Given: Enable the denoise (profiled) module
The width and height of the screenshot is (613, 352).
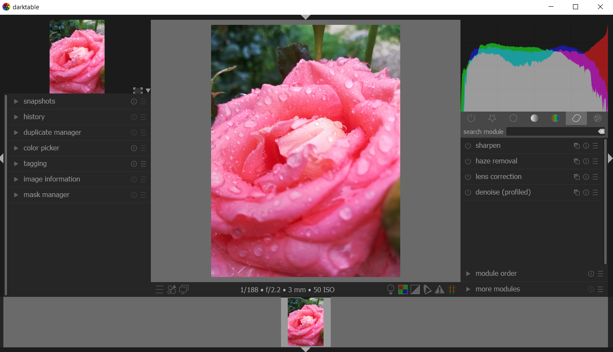Looking at the screenshot, I should (468, 192).
